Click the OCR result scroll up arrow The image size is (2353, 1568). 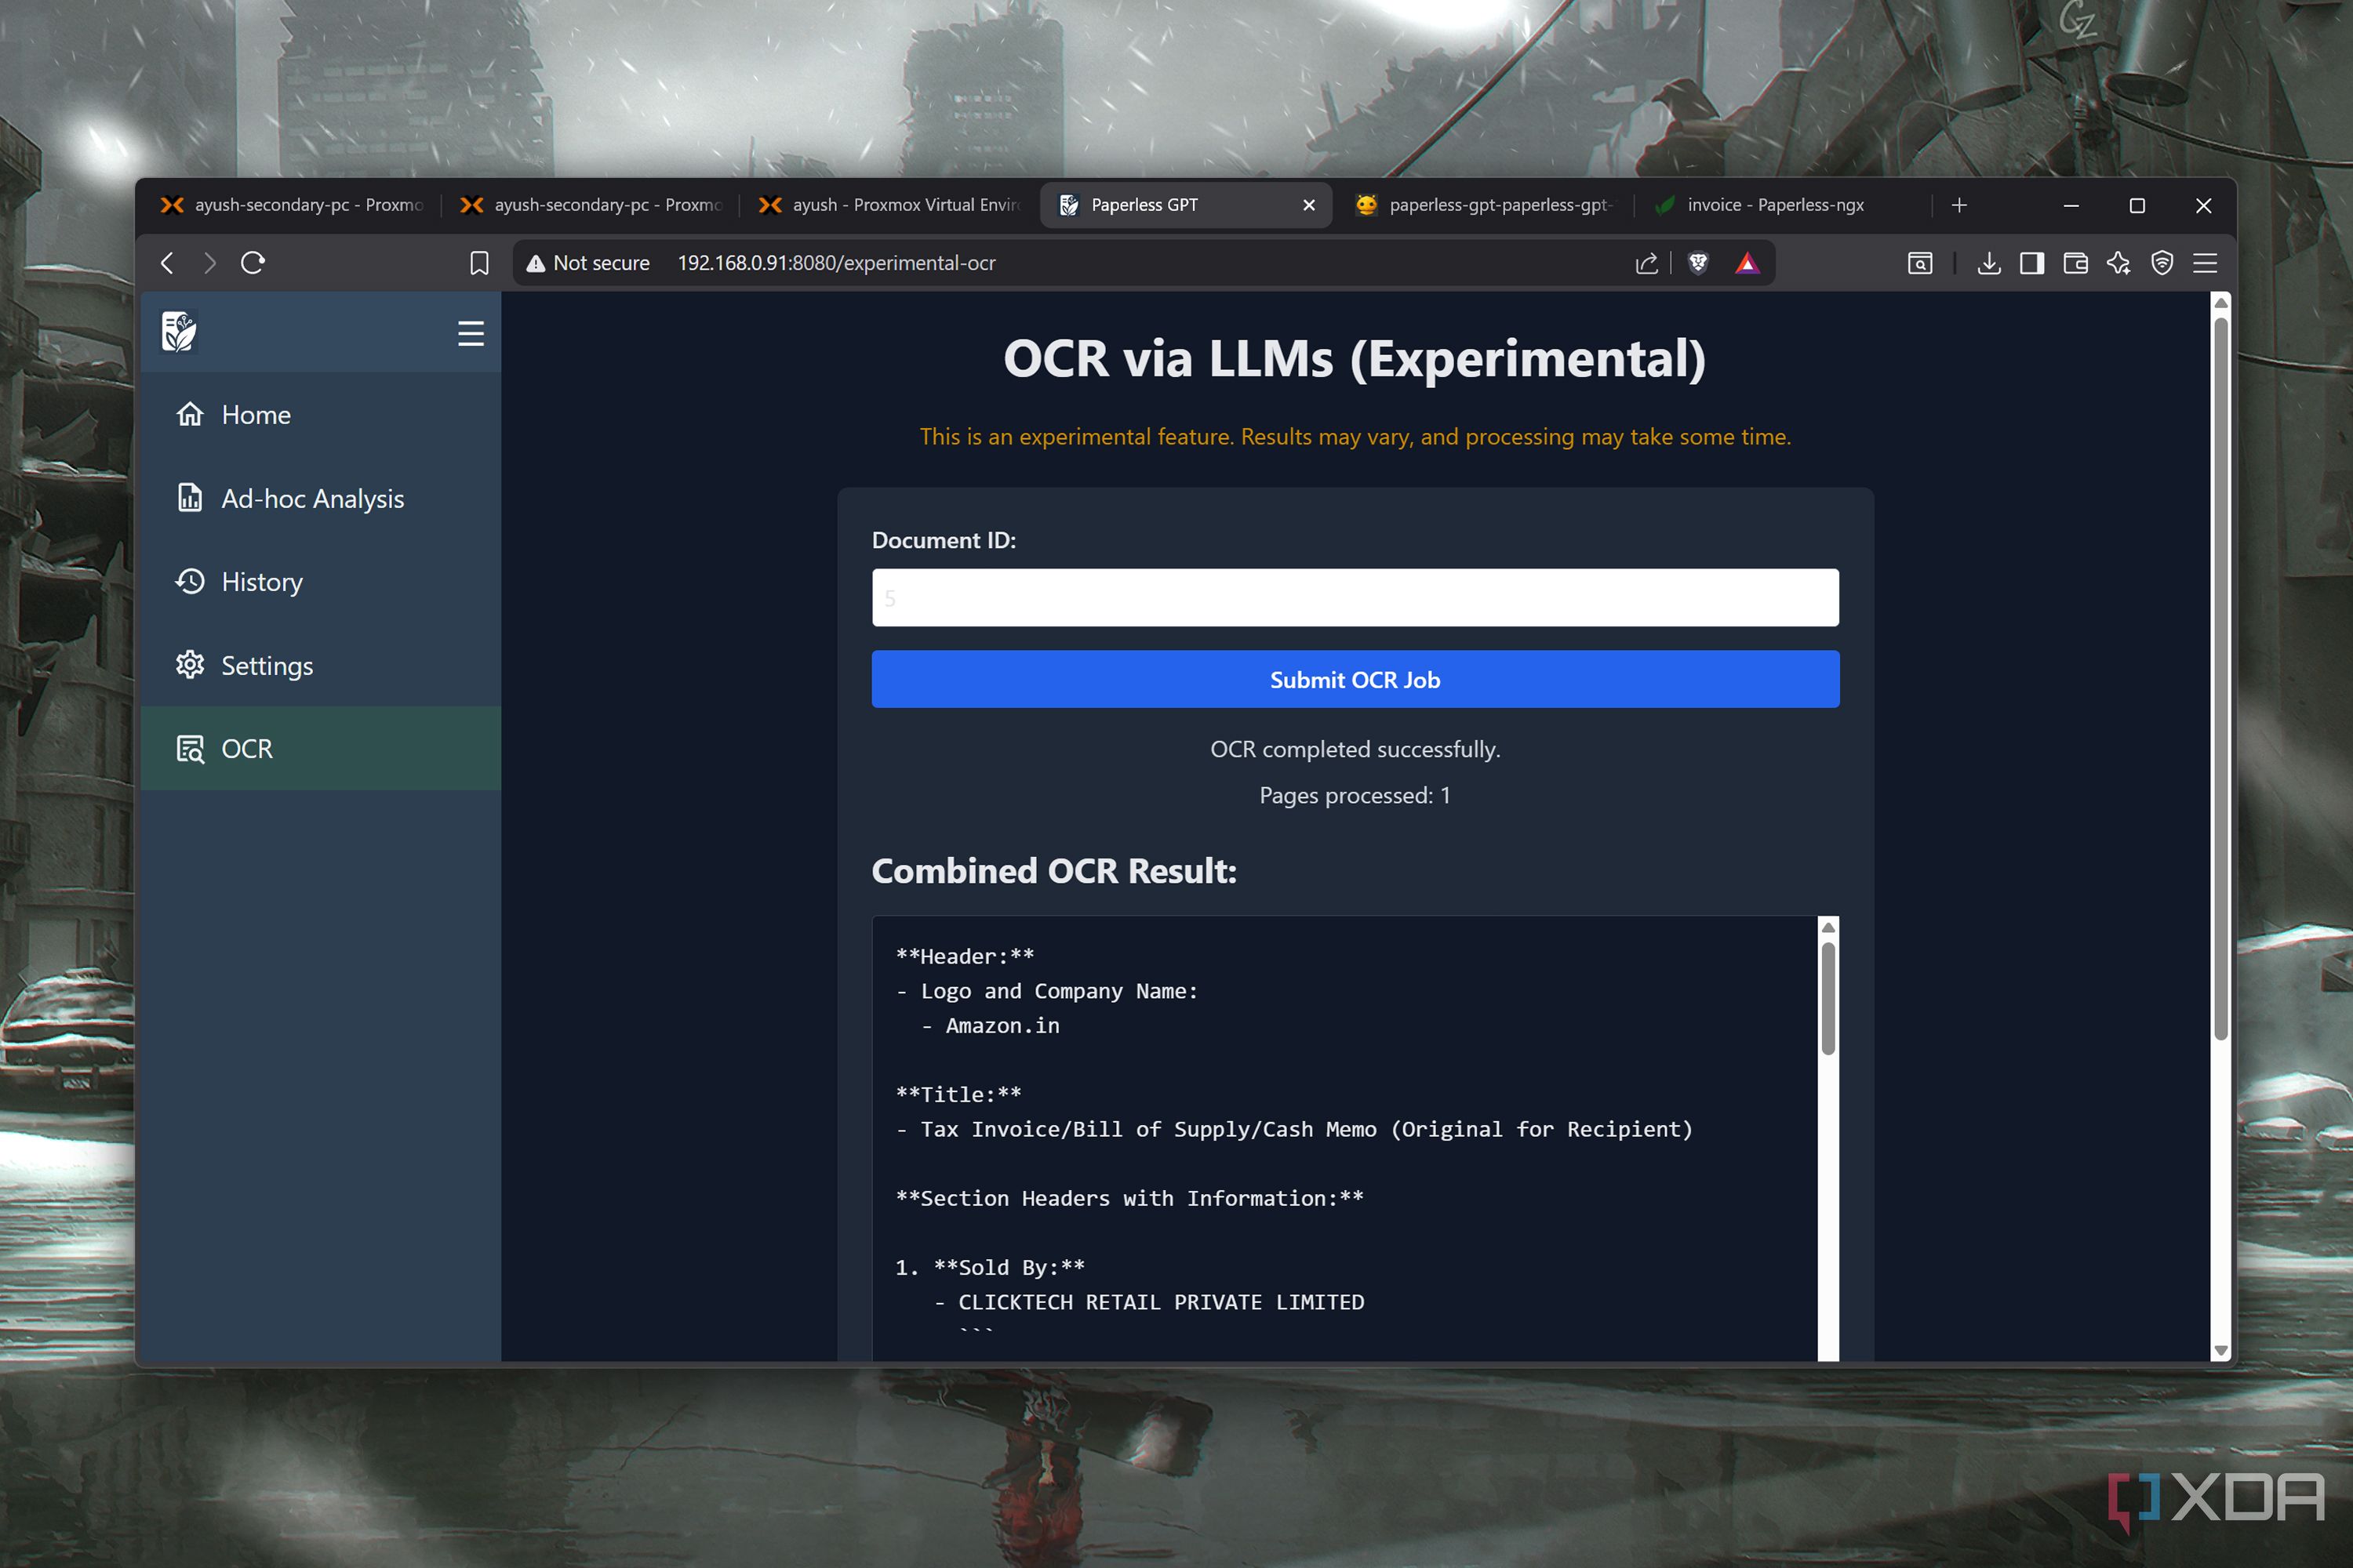[1827, 927]
